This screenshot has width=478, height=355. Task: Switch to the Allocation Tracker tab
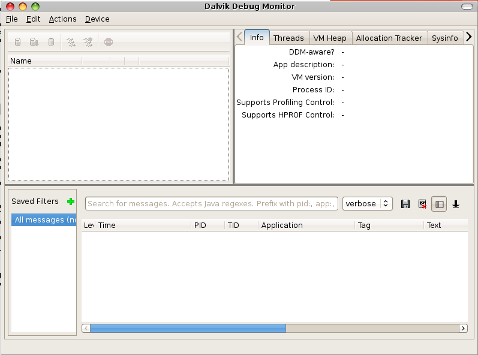[x=389, y=38]
